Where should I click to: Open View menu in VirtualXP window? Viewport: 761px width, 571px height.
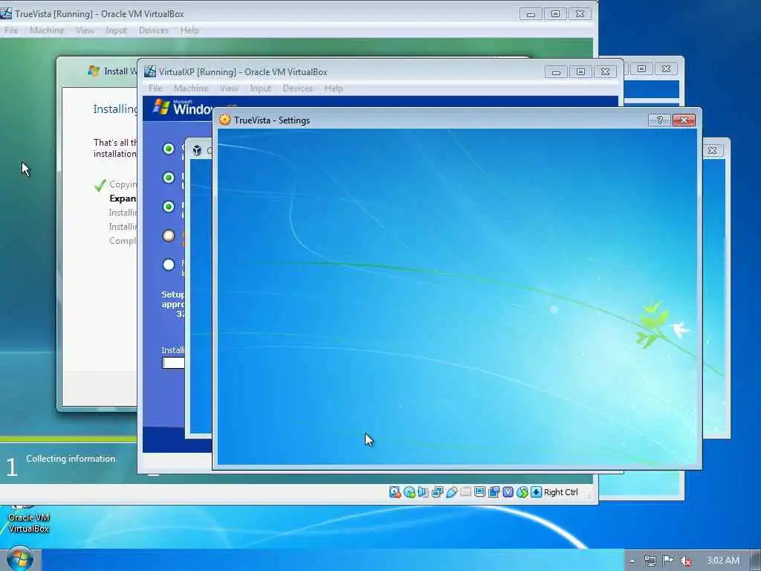click(x=229, y=88)
